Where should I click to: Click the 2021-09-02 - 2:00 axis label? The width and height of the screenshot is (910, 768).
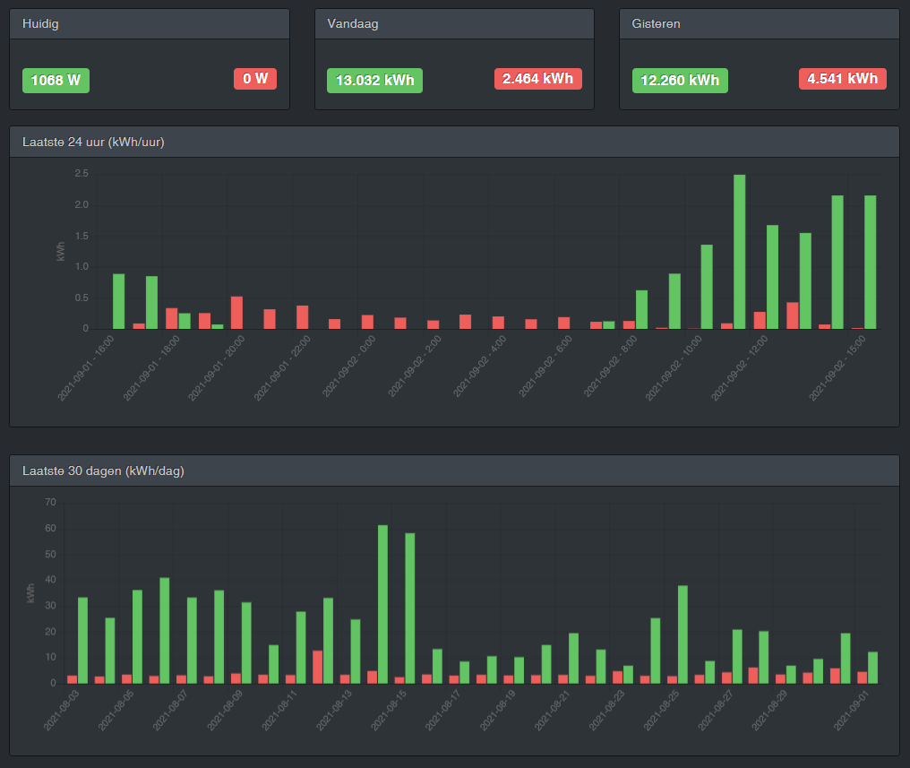click(x=415, y=367)
